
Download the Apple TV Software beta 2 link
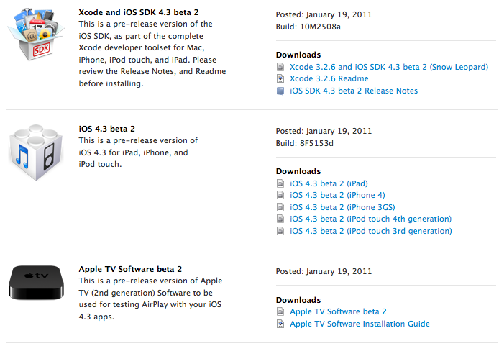338,312
